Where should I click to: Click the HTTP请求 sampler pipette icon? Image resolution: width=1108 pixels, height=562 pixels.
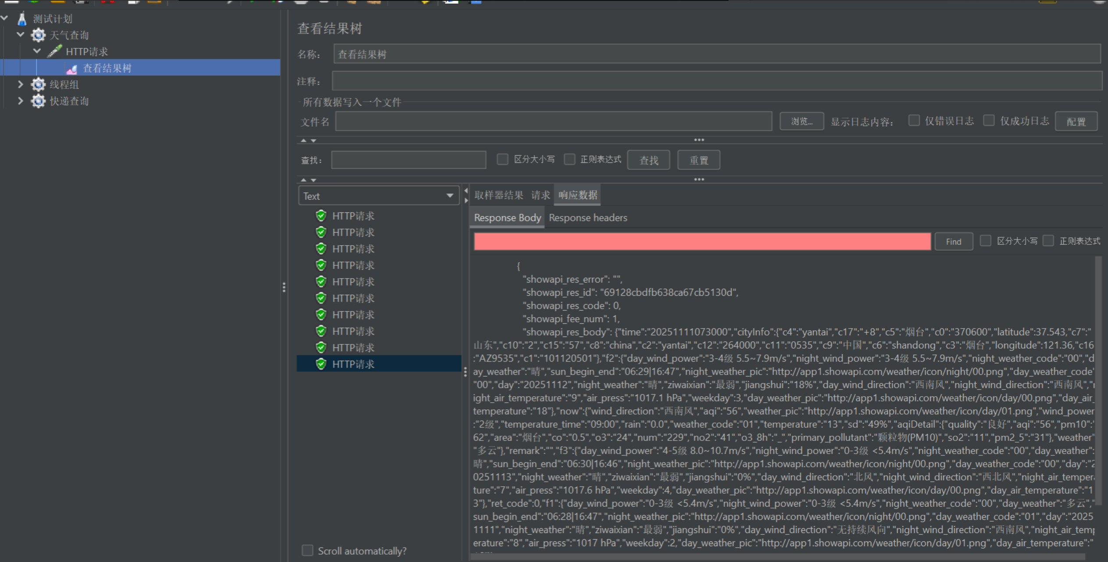54,51
